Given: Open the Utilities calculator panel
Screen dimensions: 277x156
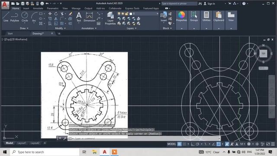Looking at the screenshot, I should click(206, 16).
